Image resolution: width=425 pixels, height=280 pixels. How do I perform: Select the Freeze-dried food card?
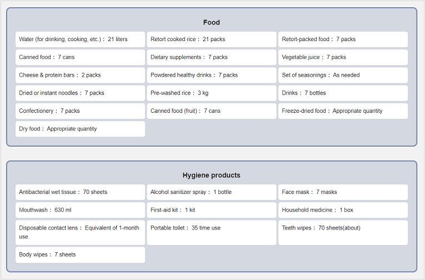[x=343, y=111]
